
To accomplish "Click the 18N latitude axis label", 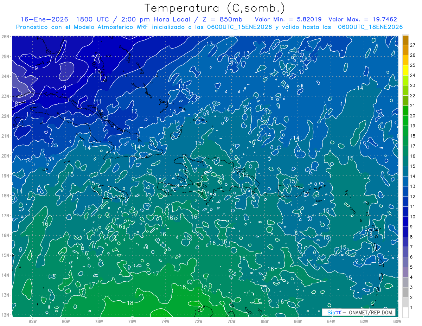I will tap(5, 196).
